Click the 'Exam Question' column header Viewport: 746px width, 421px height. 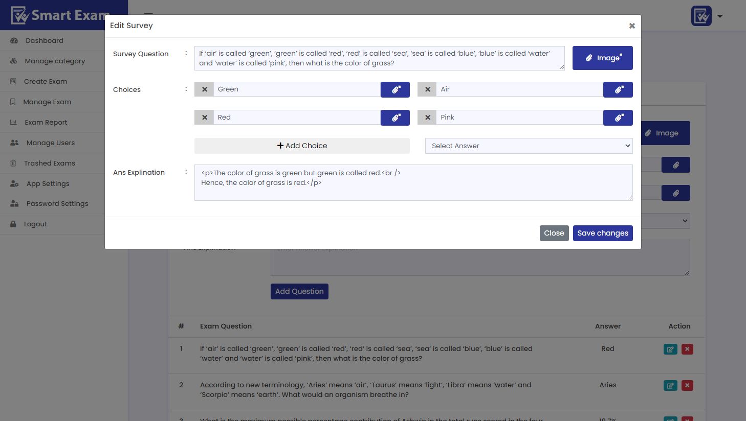pos(226,326)
